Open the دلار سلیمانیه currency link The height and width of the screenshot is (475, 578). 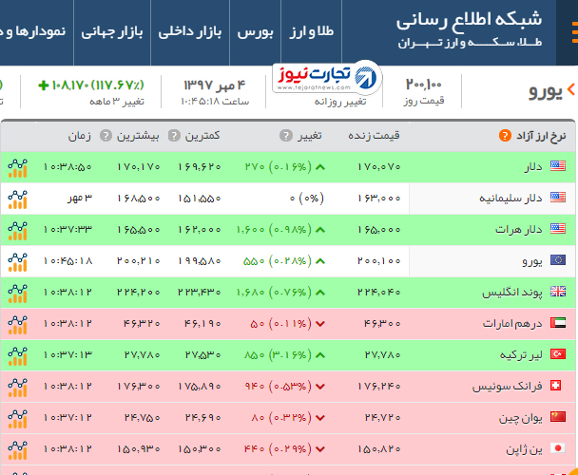point(511,199)
